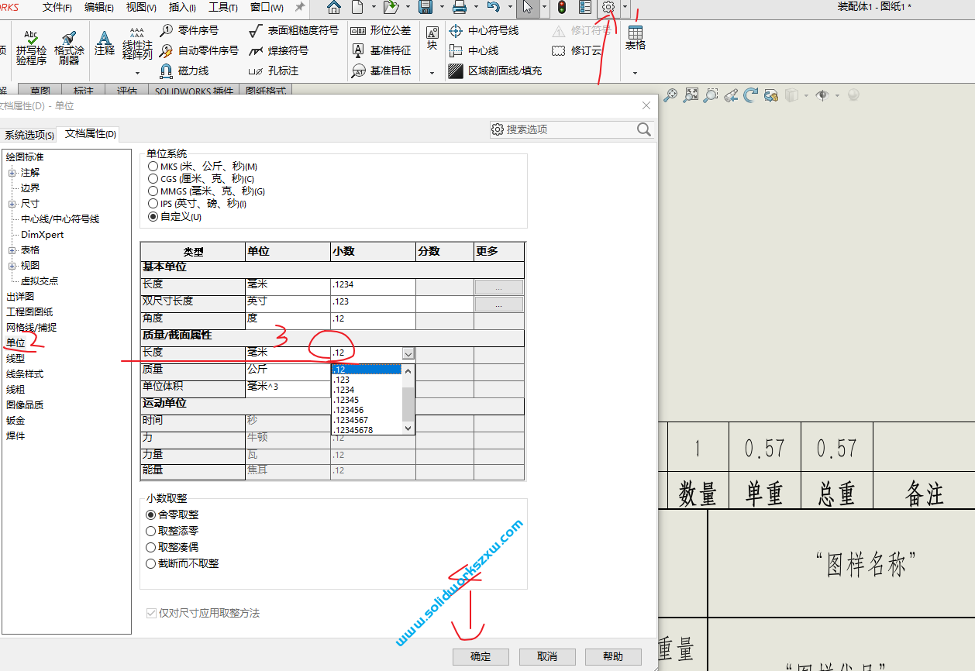Image resolution: width=975 pixels, height=671 pixels.
Task: Click the Center Mark (中心符号线) icon
Action: coord(456,31)
